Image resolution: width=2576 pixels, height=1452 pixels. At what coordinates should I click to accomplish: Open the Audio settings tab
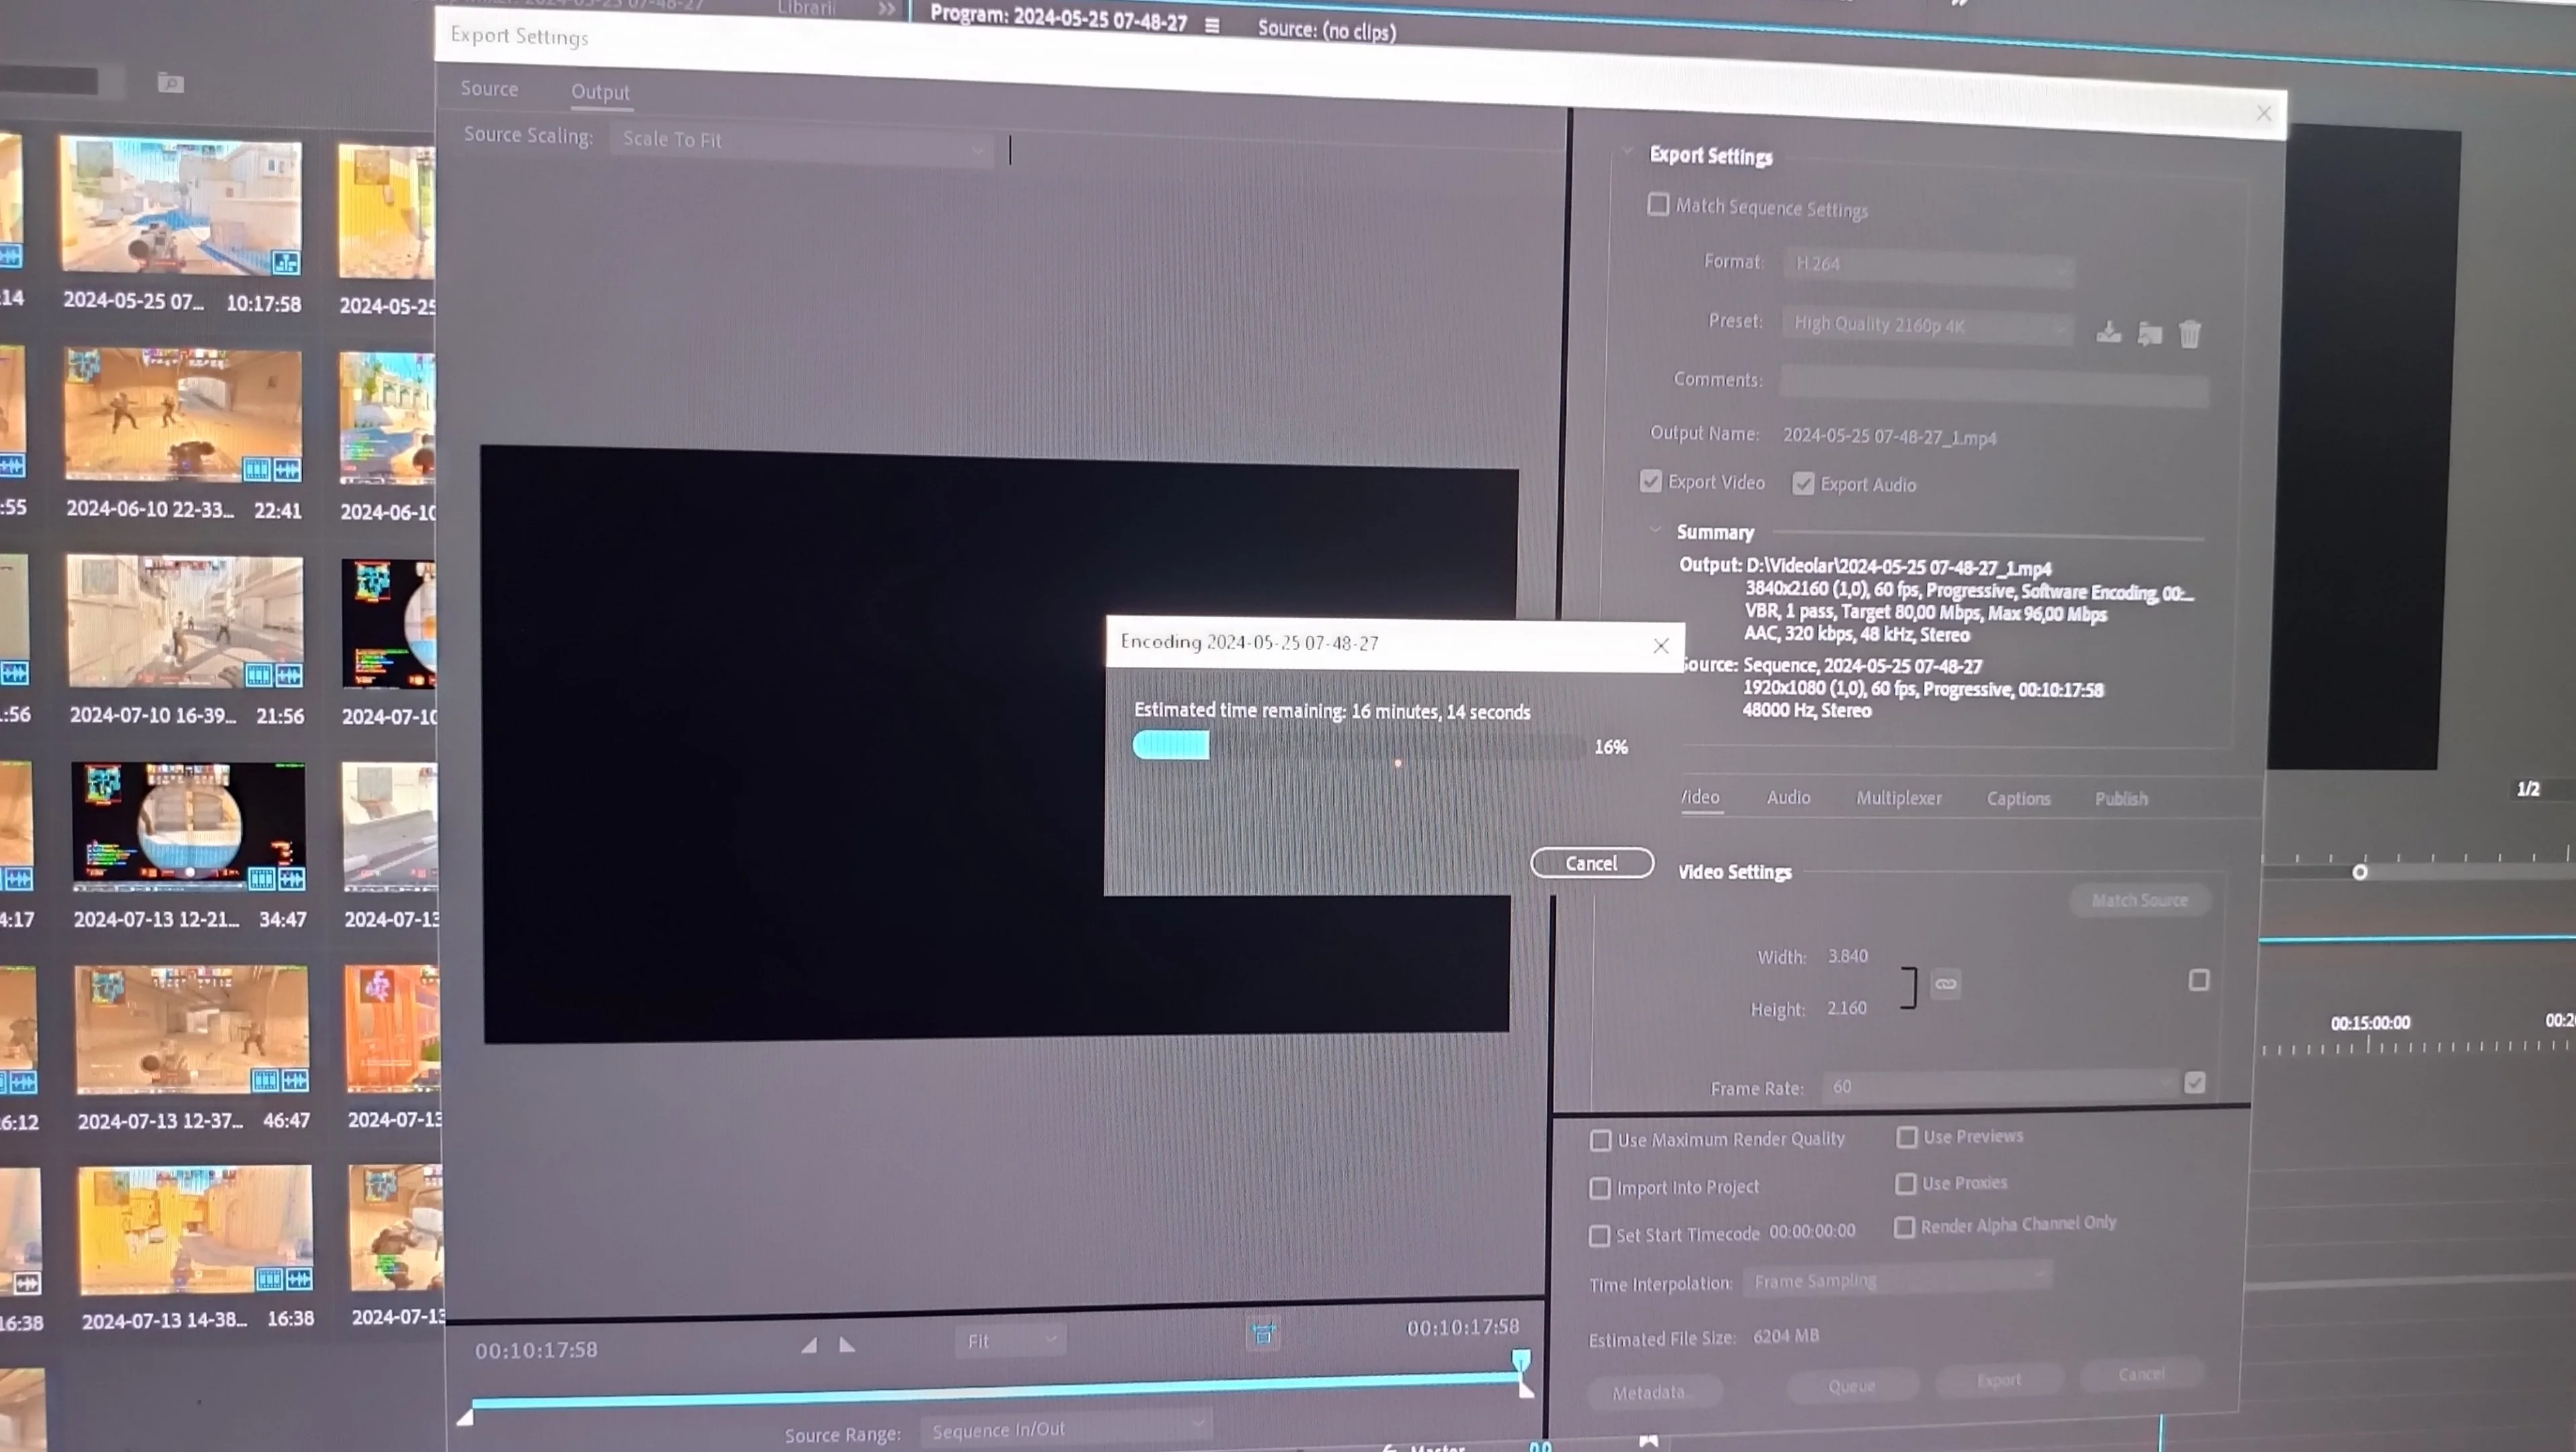[x=1788, y=797]
